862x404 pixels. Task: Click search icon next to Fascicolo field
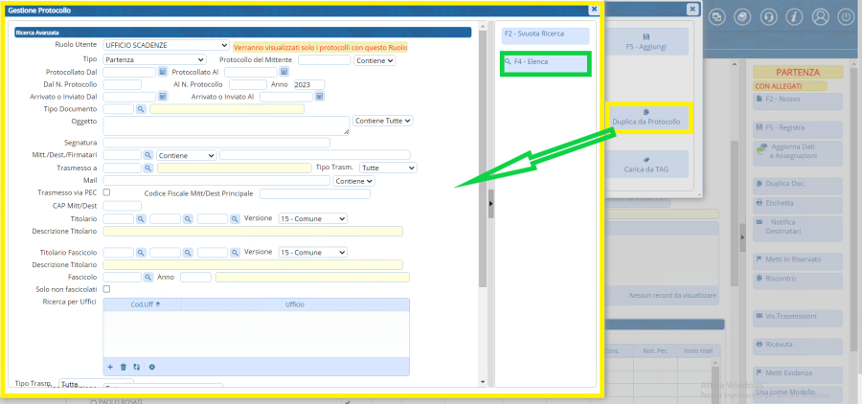pyautogui.click(x=148, y=277)
